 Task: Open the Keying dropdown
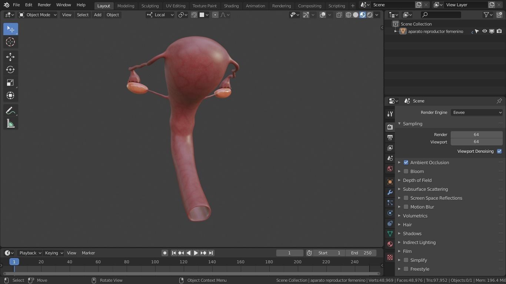54,253
